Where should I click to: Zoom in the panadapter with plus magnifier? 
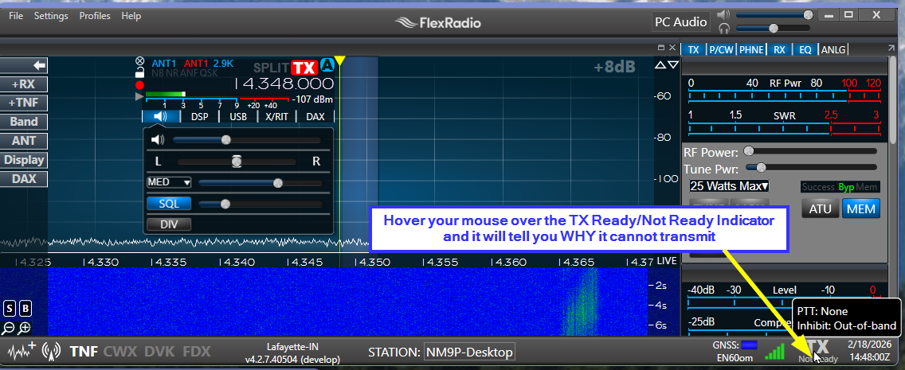(x=25, y=328)
